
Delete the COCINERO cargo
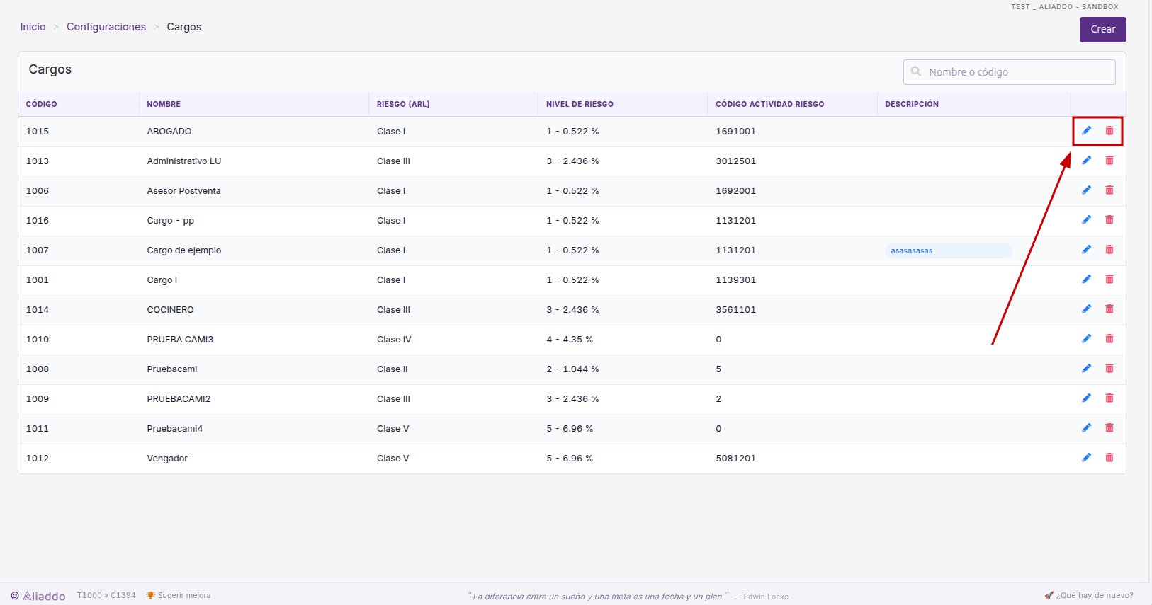pos(1109,309)
